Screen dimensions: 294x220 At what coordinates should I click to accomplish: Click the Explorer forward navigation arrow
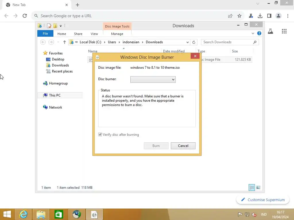point(51,42)
